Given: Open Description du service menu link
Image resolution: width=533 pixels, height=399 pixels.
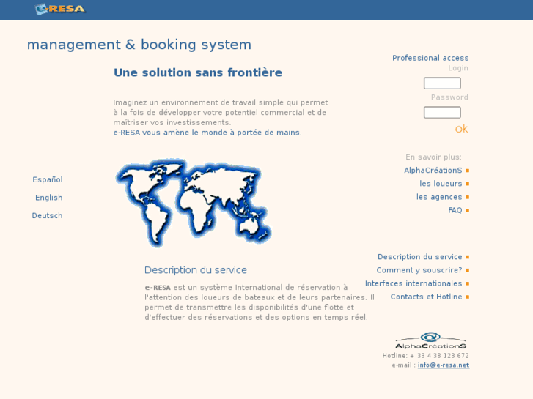Looking at the screenshot, I should 420,257.
